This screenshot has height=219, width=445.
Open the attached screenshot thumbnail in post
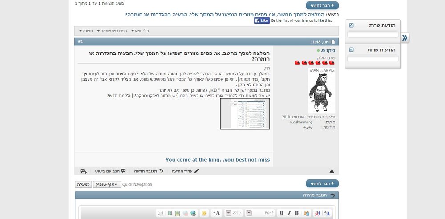[x=245, y=114]
